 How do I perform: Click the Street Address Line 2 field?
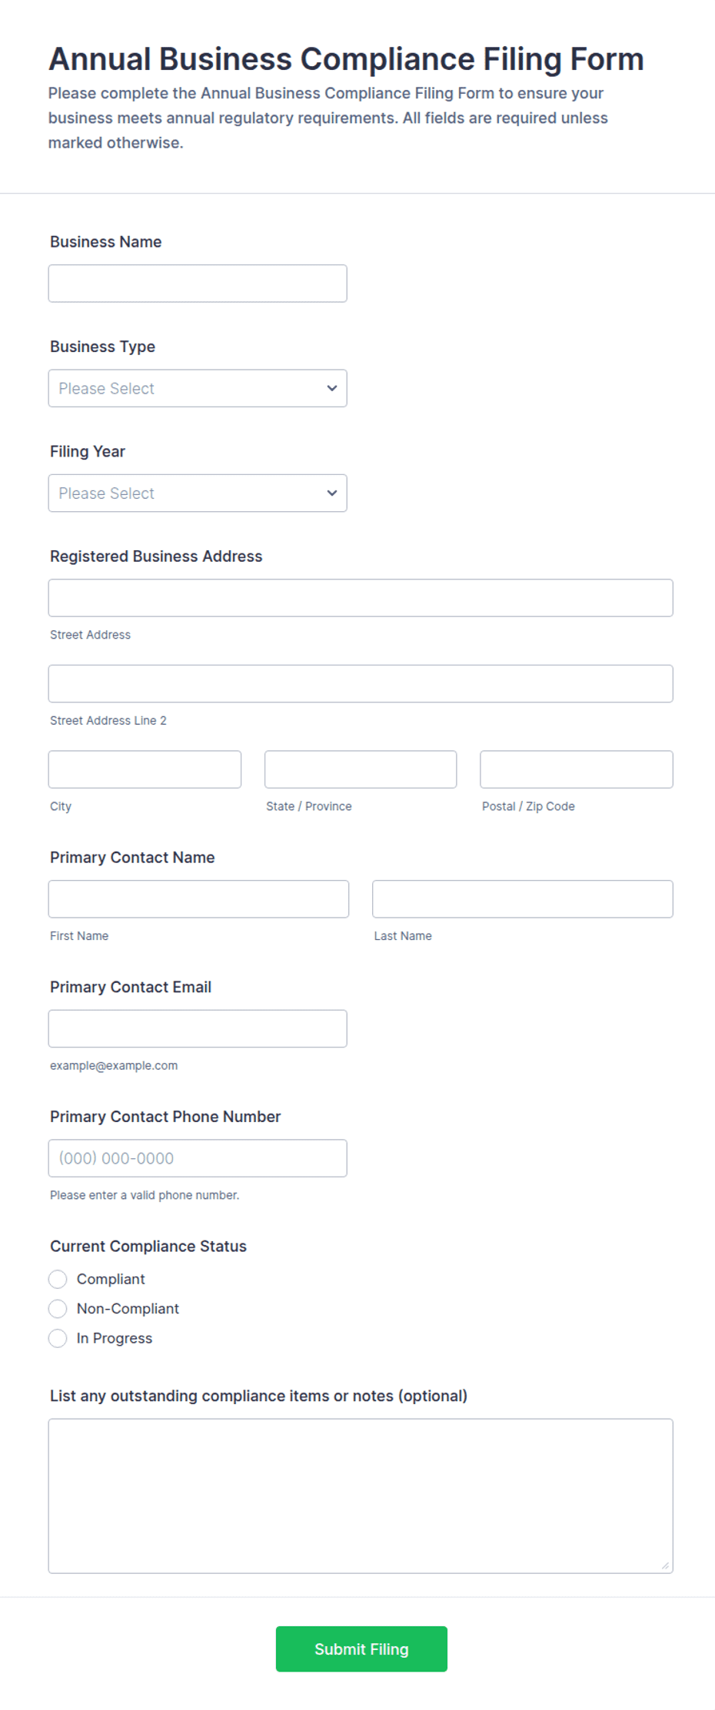pos(361,683)
